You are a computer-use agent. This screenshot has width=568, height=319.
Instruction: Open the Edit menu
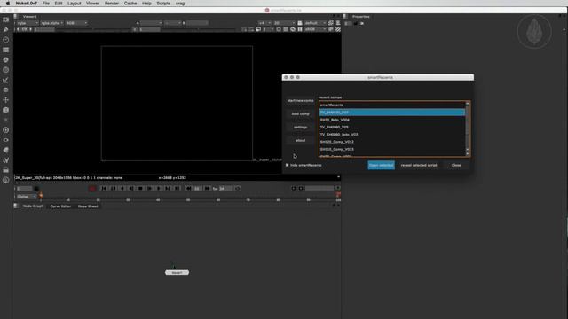(x=59, y=4)
